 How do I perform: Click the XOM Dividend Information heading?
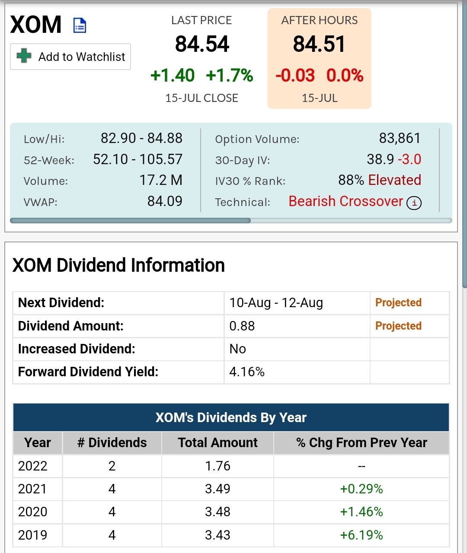click(118, 265)
